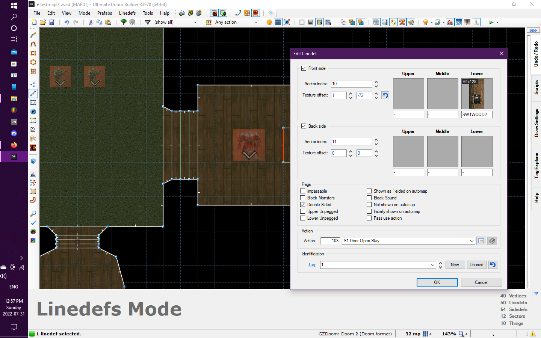Image resolution: width=541 pixels, height=338 pixels.
Task: Open the Tools menu
Action: [148, 13]
